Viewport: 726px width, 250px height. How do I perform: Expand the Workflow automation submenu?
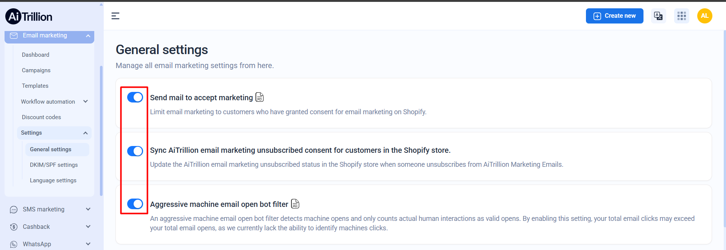[86, 101]
